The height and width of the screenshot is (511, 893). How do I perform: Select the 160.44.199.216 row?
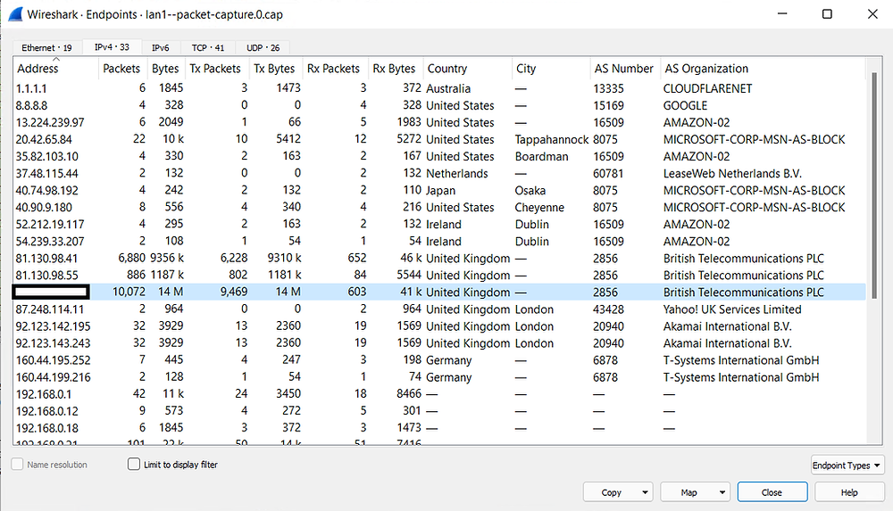coord(439,377)
